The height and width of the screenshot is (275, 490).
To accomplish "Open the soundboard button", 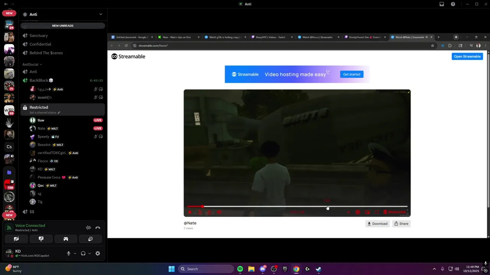I will point(90,239).
